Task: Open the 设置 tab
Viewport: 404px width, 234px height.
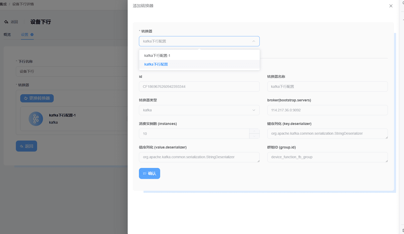Action: point(25,35)
